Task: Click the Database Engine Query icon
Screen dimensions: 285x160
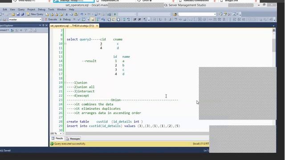Action: (47, 14)
